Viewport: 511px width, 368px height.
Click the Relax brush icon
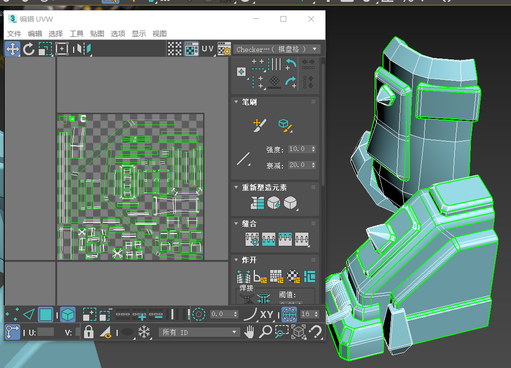[x=284, y=125]
